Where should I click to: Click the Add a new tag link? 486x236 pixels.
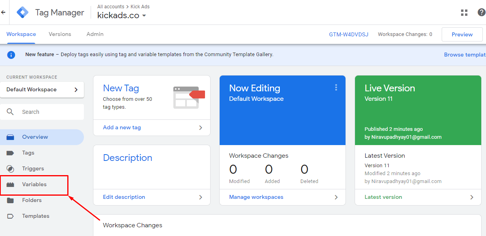122,128
